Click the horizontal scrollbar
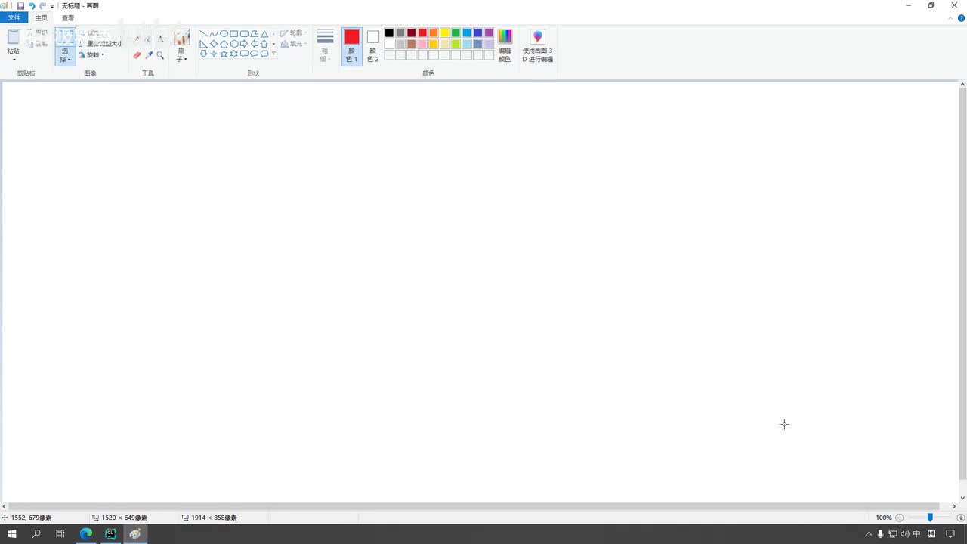Image resolution: width=967 pixels, height=544 pixels. 473,506
